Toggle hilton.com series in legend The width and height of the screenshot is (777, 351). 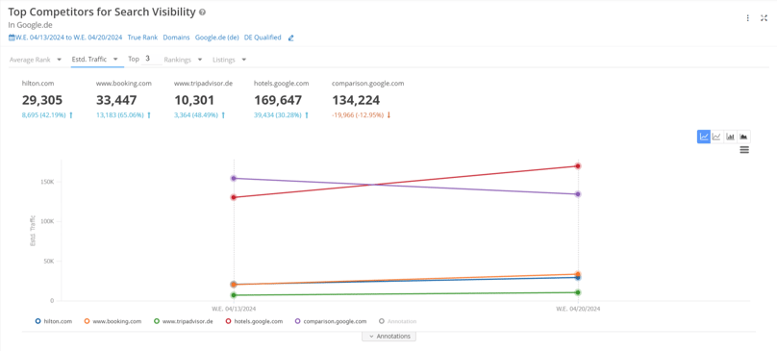(x=54, y=321)
